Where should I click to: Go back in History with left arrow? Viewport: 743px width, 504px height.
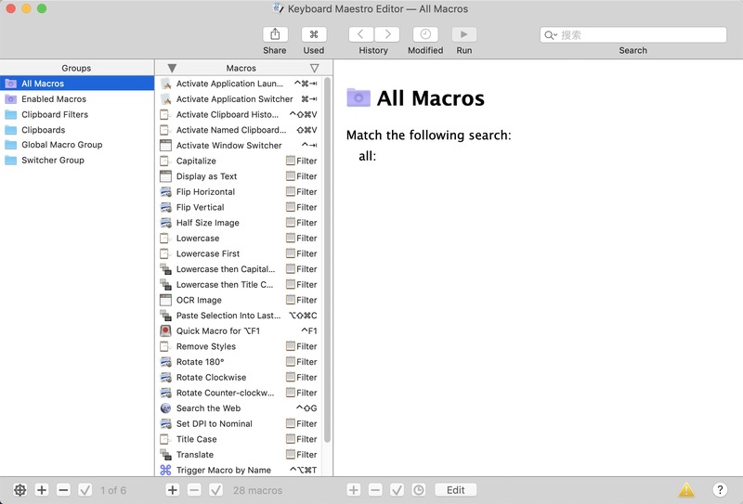361,34
